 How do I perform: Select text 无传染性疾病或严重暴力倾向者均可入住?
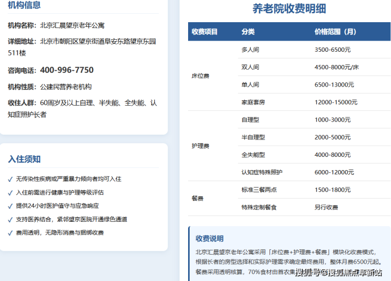(x=69, y=179)
